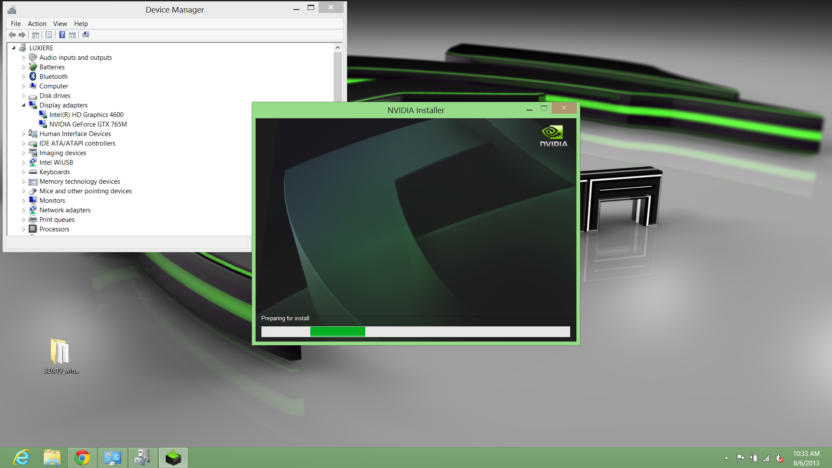Select the Processors category
The width and height of the screenshot is (832, 468).
(x=54, y=229)
